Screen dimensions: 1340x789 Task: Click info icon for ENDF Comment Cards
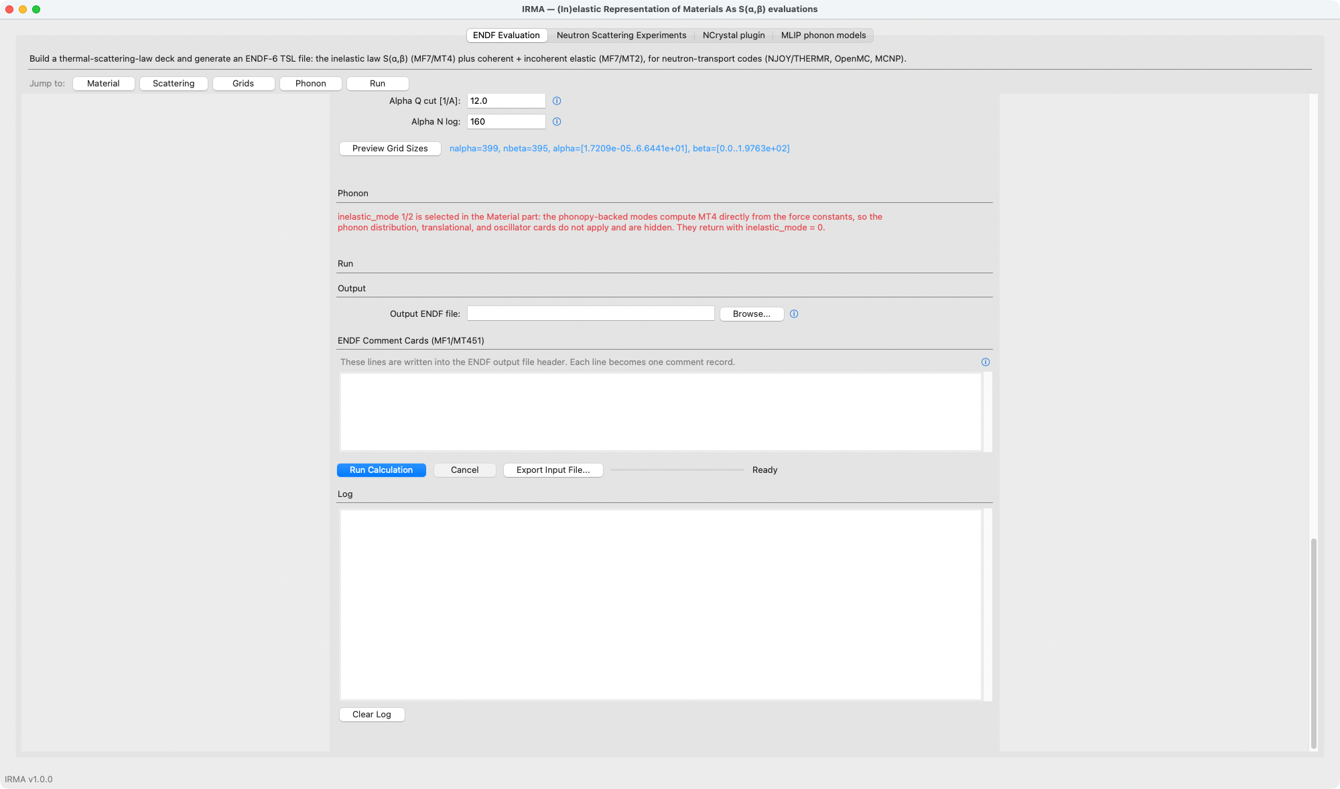986,362
